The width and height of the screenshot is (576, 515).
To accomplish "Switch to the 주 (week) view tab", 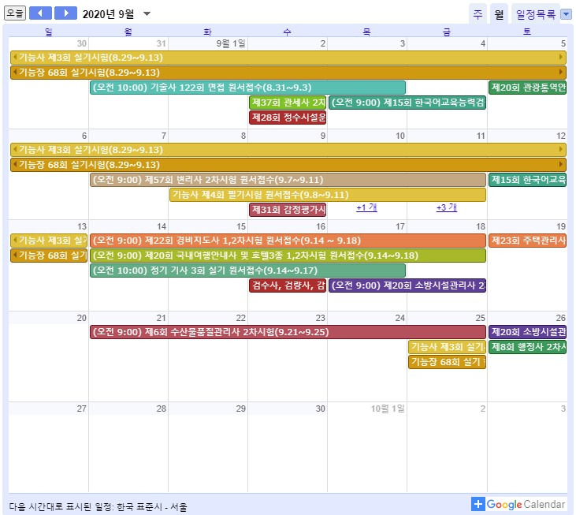I will pos(478,14).
